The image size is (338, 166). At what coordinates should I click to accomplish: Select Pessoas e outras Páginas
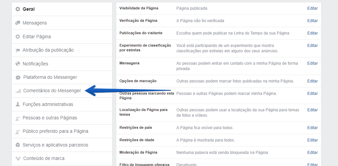tap(62, 118)
